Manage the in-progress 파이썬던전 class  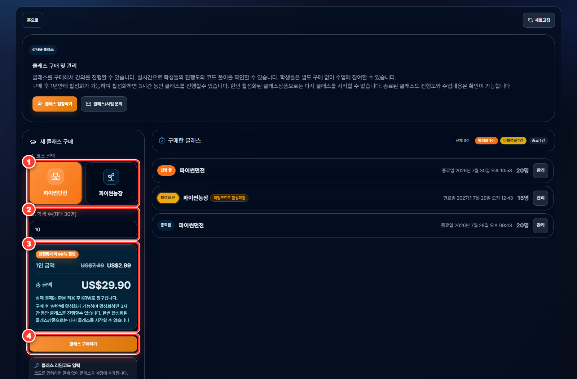pyautogui.click(x=541, y=170)
